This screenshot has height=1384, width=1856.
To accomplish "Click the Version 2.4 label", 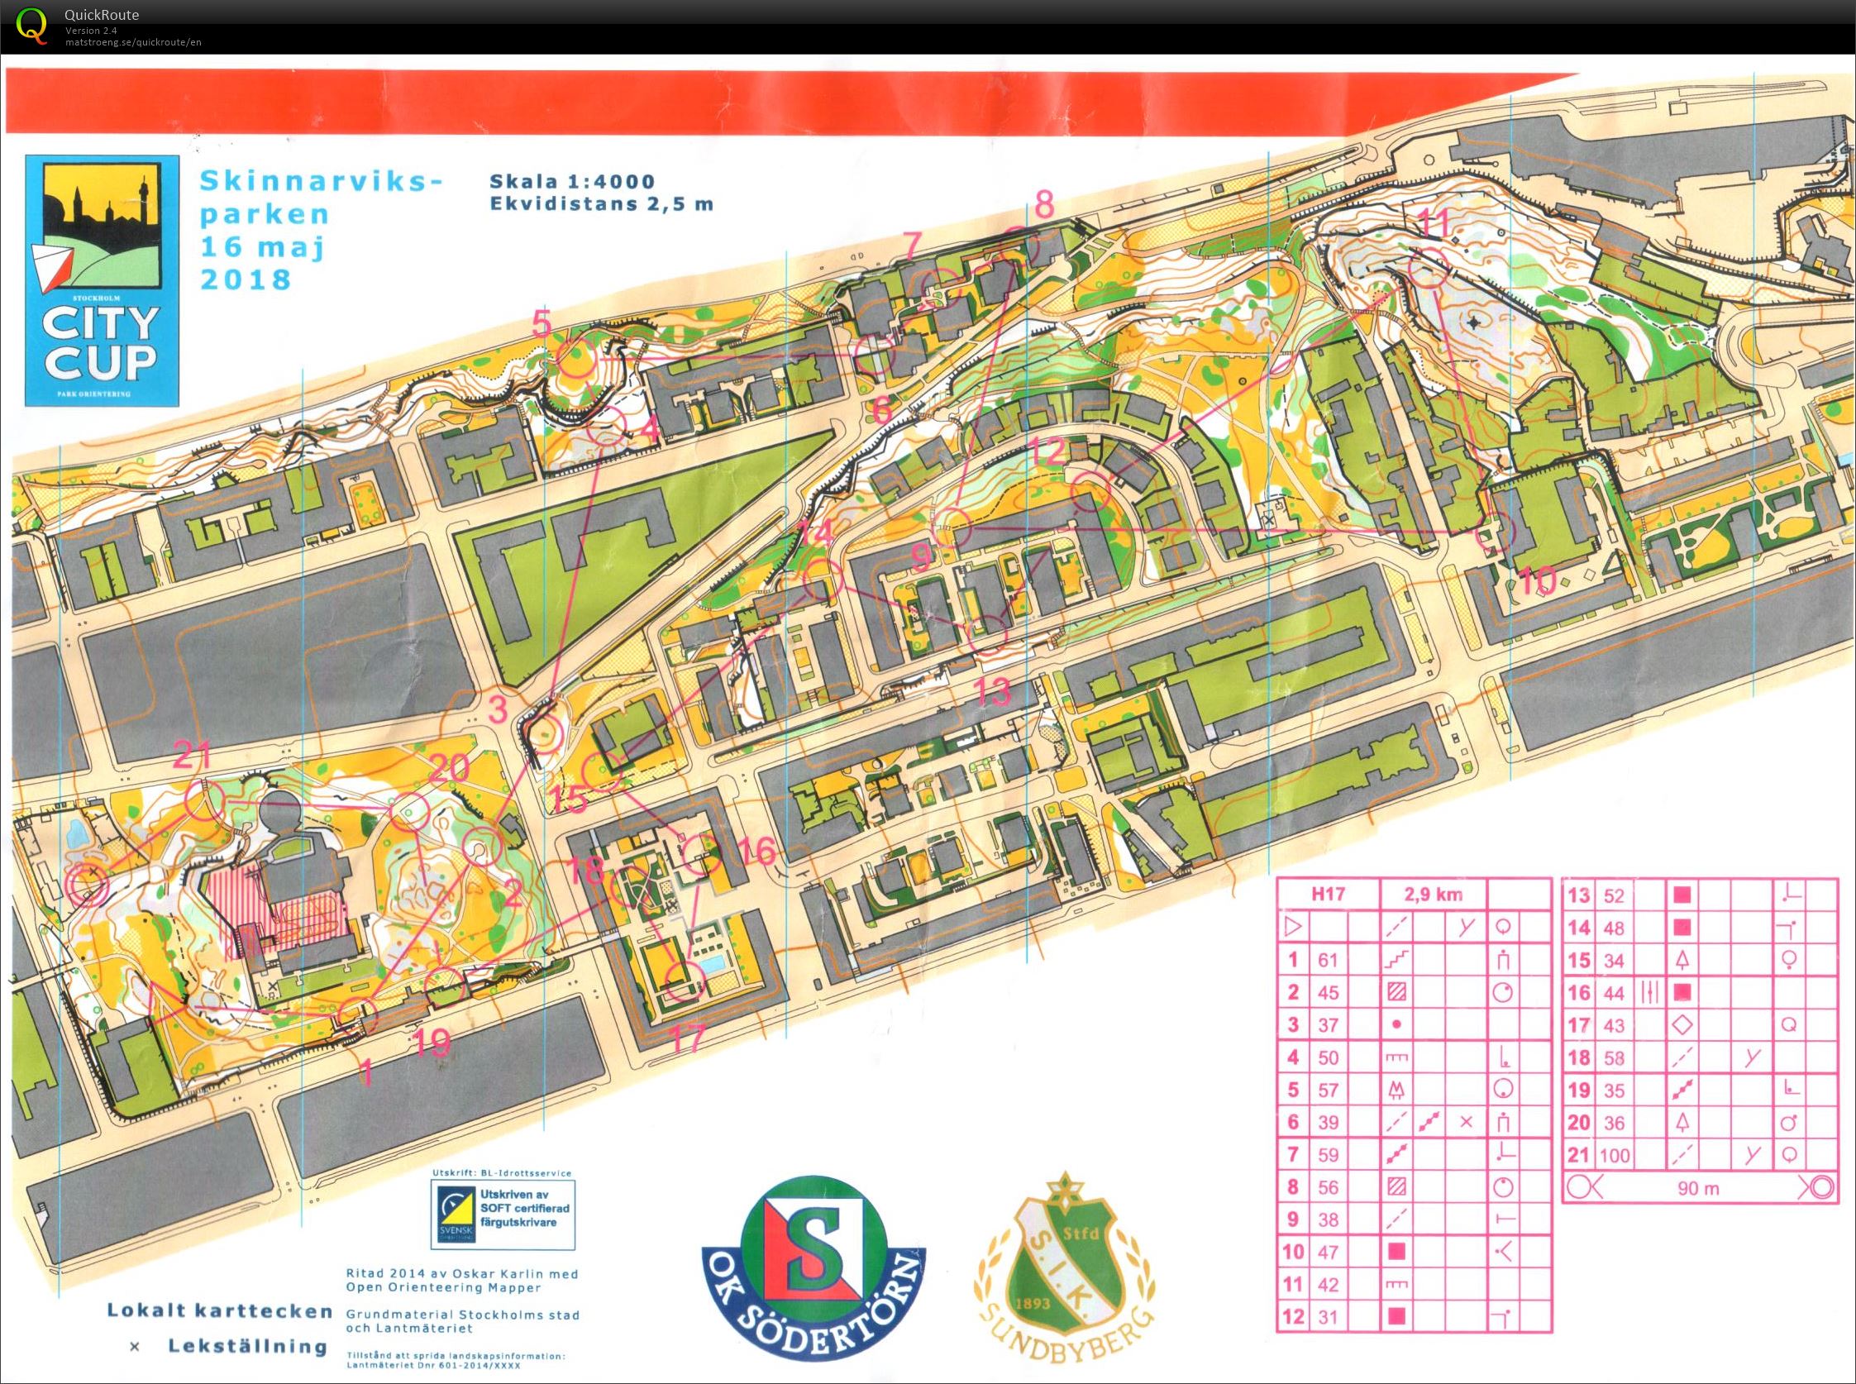I will click(x=90, y=31).
